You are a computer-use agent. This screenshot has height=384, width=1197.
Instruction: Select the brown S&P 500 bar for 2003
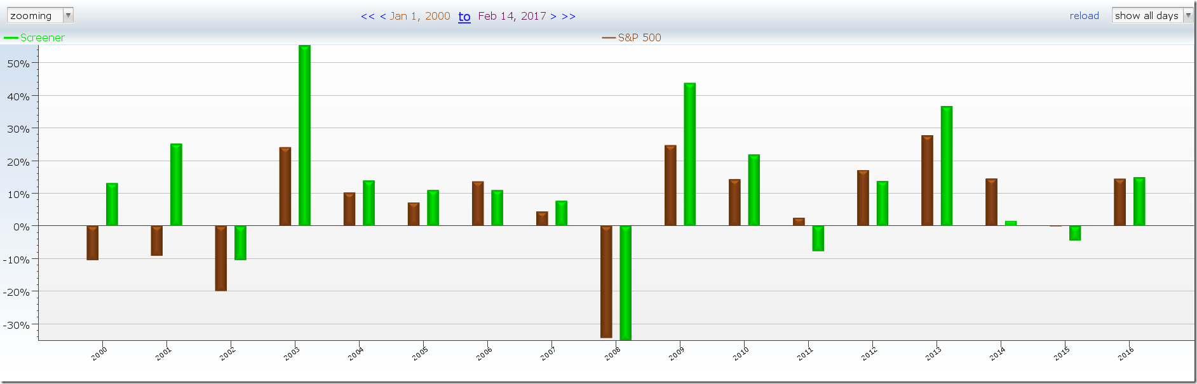(x=285, y=187)
